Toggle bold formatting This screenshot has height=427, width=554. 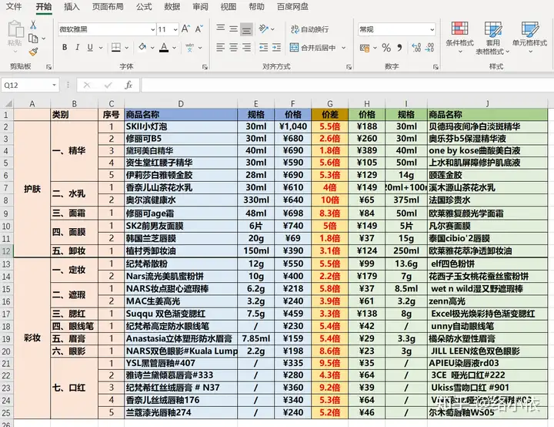coord(65,47)
